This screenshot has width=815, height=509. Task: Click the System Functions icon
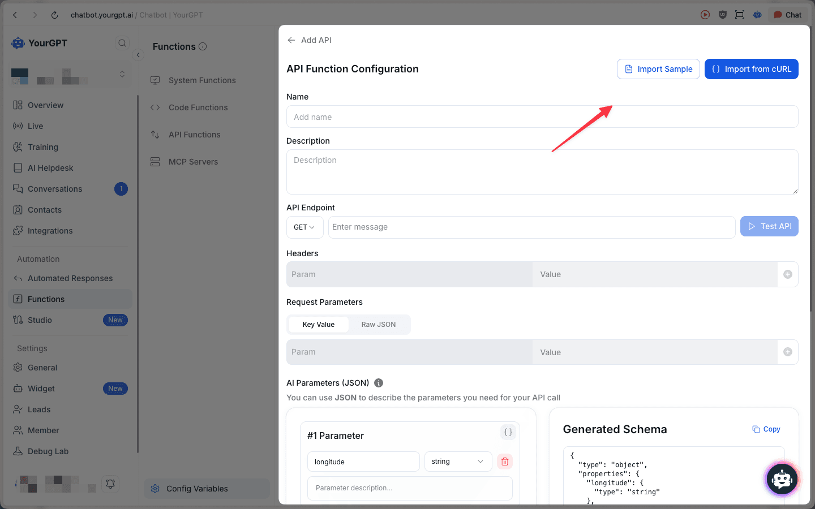[155, 80]
